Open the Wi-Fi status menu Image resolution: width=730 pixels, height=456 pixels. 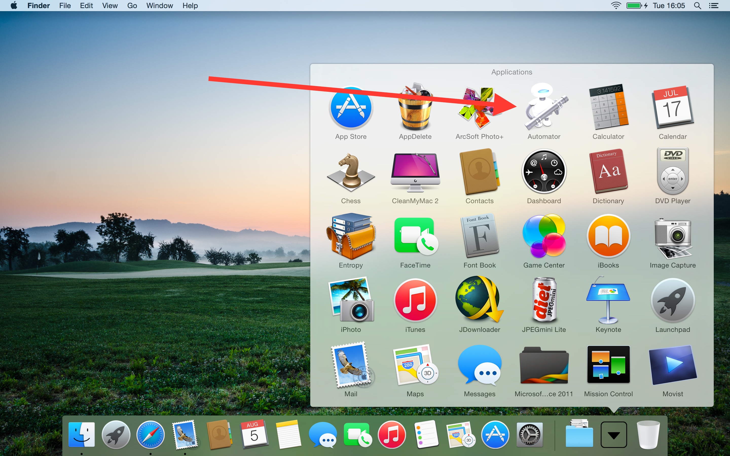point(616,5)
